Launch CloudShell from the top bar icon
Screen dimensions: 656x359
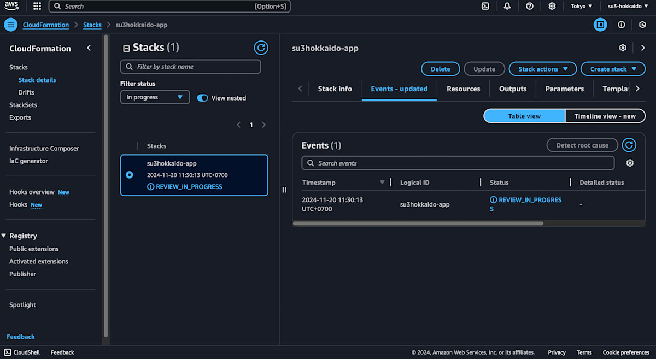tap(485, 7)
